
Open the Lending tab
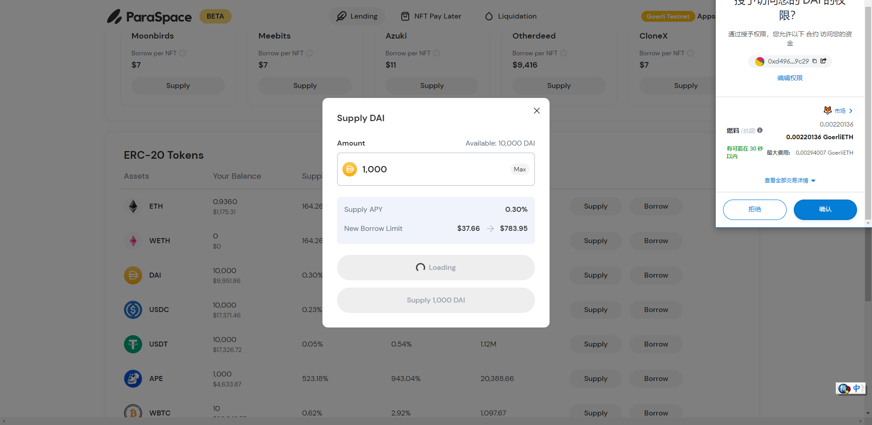(357, 16)
